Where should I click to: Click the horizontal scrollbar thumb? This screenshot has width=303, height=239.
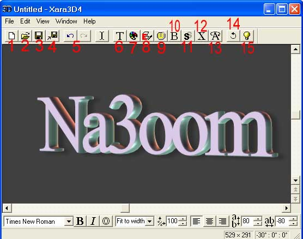pyautogui.click(x=125, y=208)
